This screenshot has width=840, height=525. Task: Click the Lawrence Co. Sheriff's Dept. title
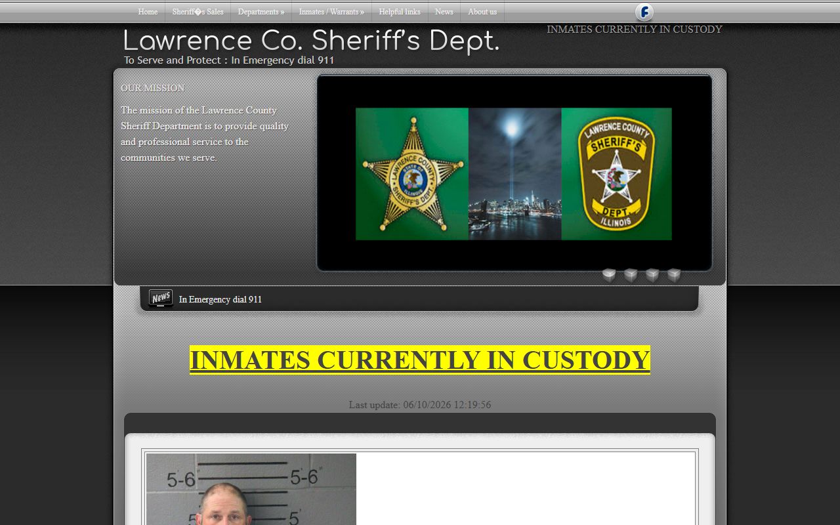coord(311,41)
